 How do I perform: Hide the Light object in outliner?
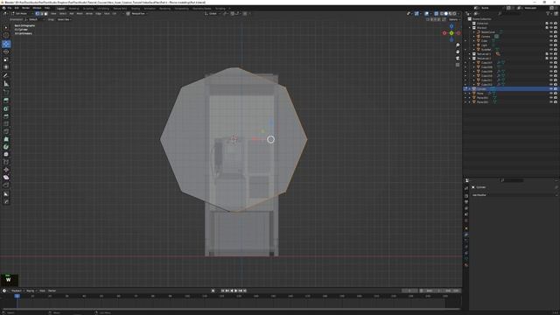(551, 45)
